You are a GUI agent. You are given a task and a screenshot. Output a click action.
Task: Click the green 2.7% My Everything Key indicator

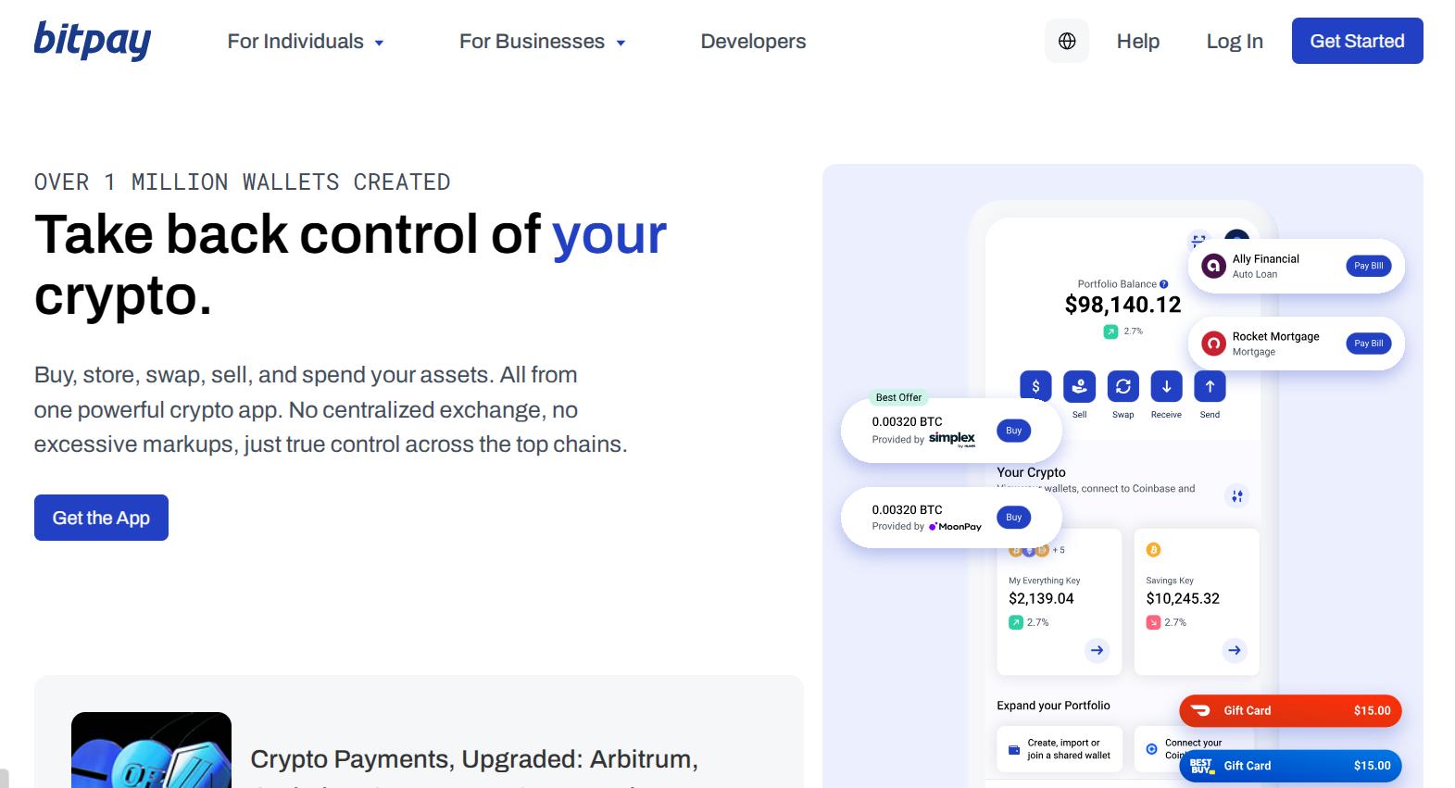(1015, 622)
